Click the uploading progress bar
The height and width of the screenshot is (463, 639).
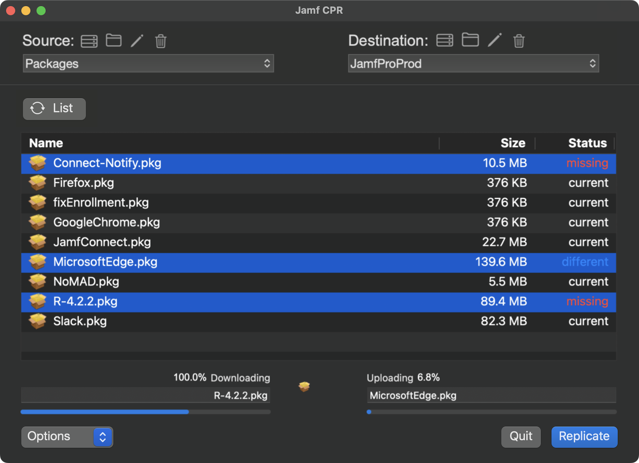tap(492, 412)
